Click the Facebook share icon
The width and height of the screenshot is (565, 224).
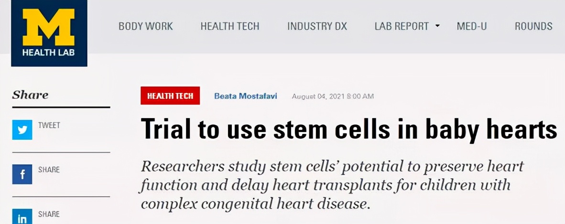(22, 174)
